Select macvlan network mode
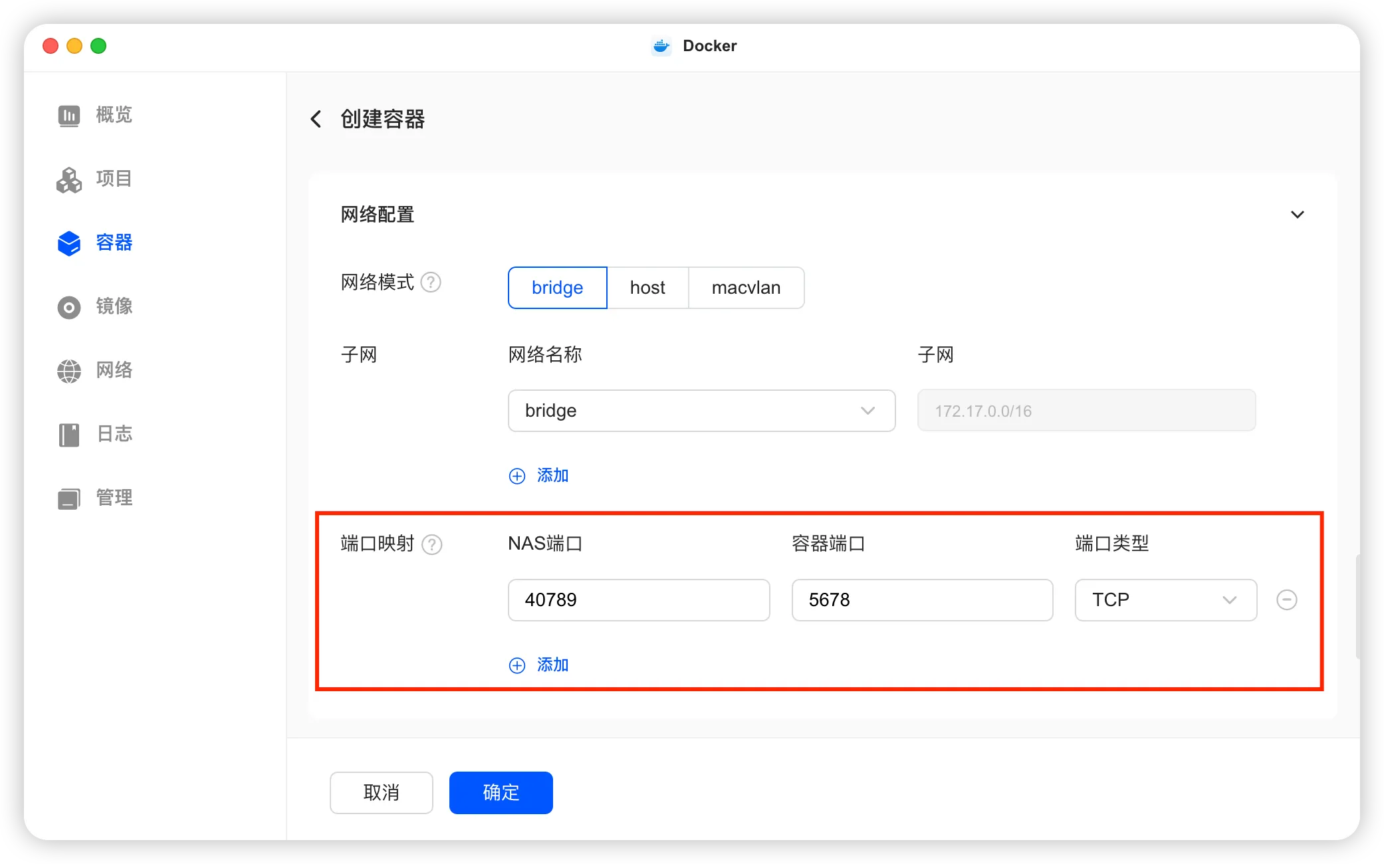Image resolution: width=1384 pixels, height=864 pixels. pos(746,288)
